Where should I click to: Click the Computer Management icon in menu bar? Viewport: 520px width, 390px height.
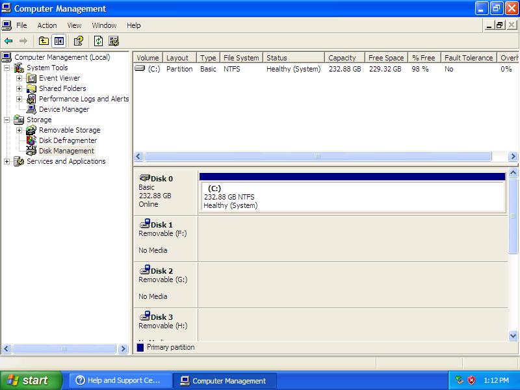coord(6,25)
